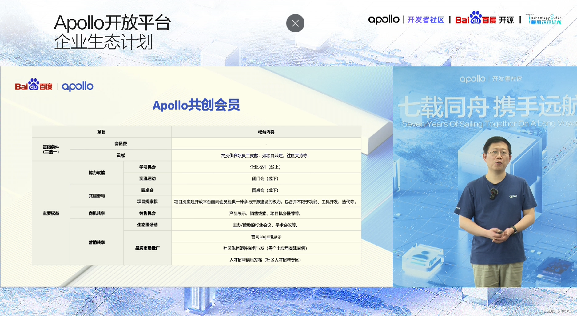Image resolution: width=577 pixels, height=316 pixels.
Task: Click the Technology Salon 百度技术沙龙 logo
Action: (544, 19)
